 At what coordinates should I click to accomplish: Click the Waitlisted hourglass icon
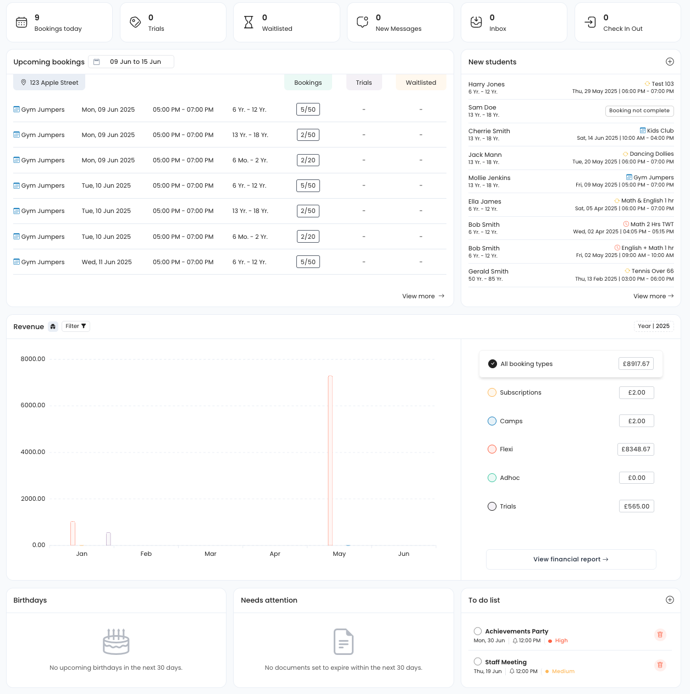coord(249,23)
